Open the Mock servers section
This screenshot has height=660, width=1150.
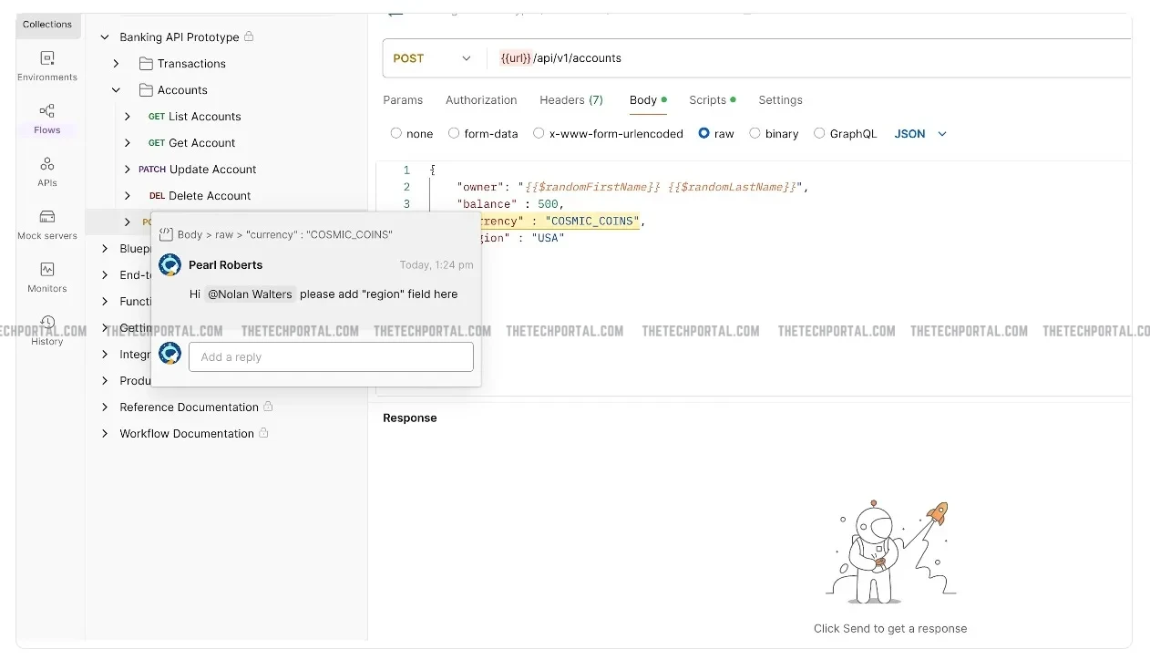click(x=47, y=224)
